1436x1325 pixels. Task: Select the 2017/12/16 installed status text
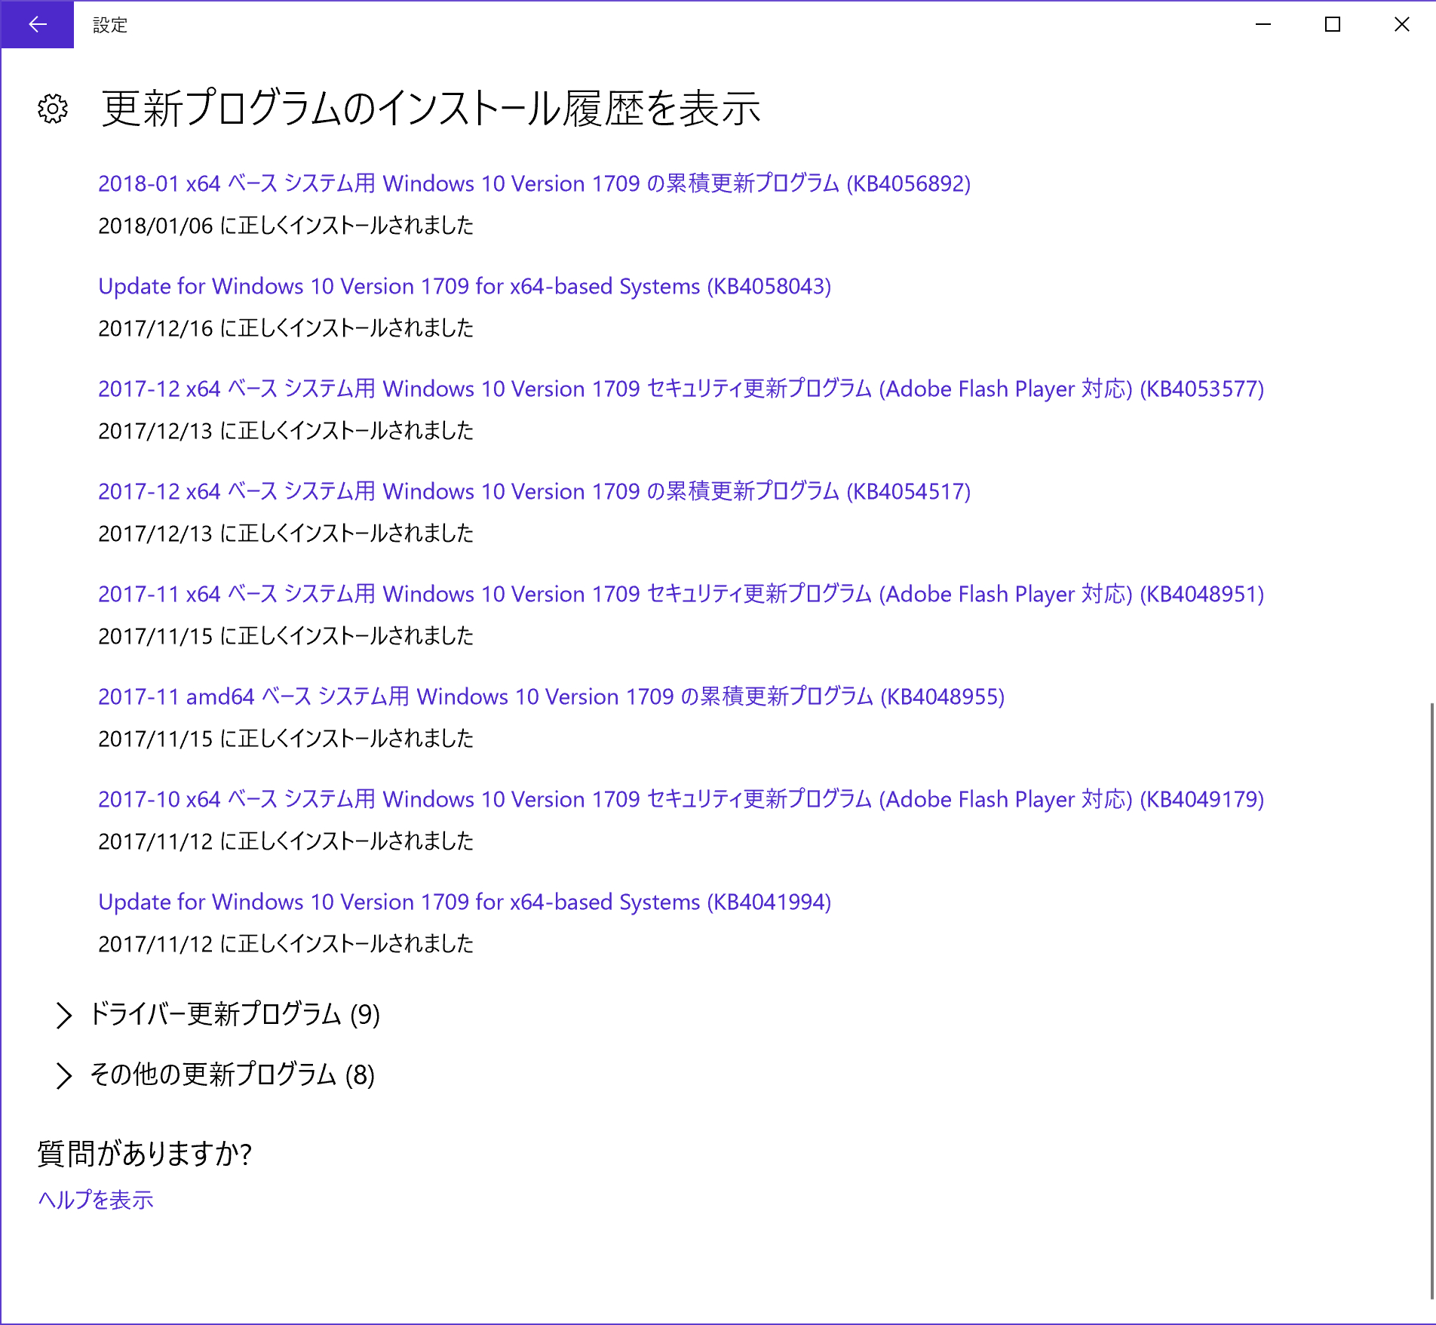click(x=286, y=328)
